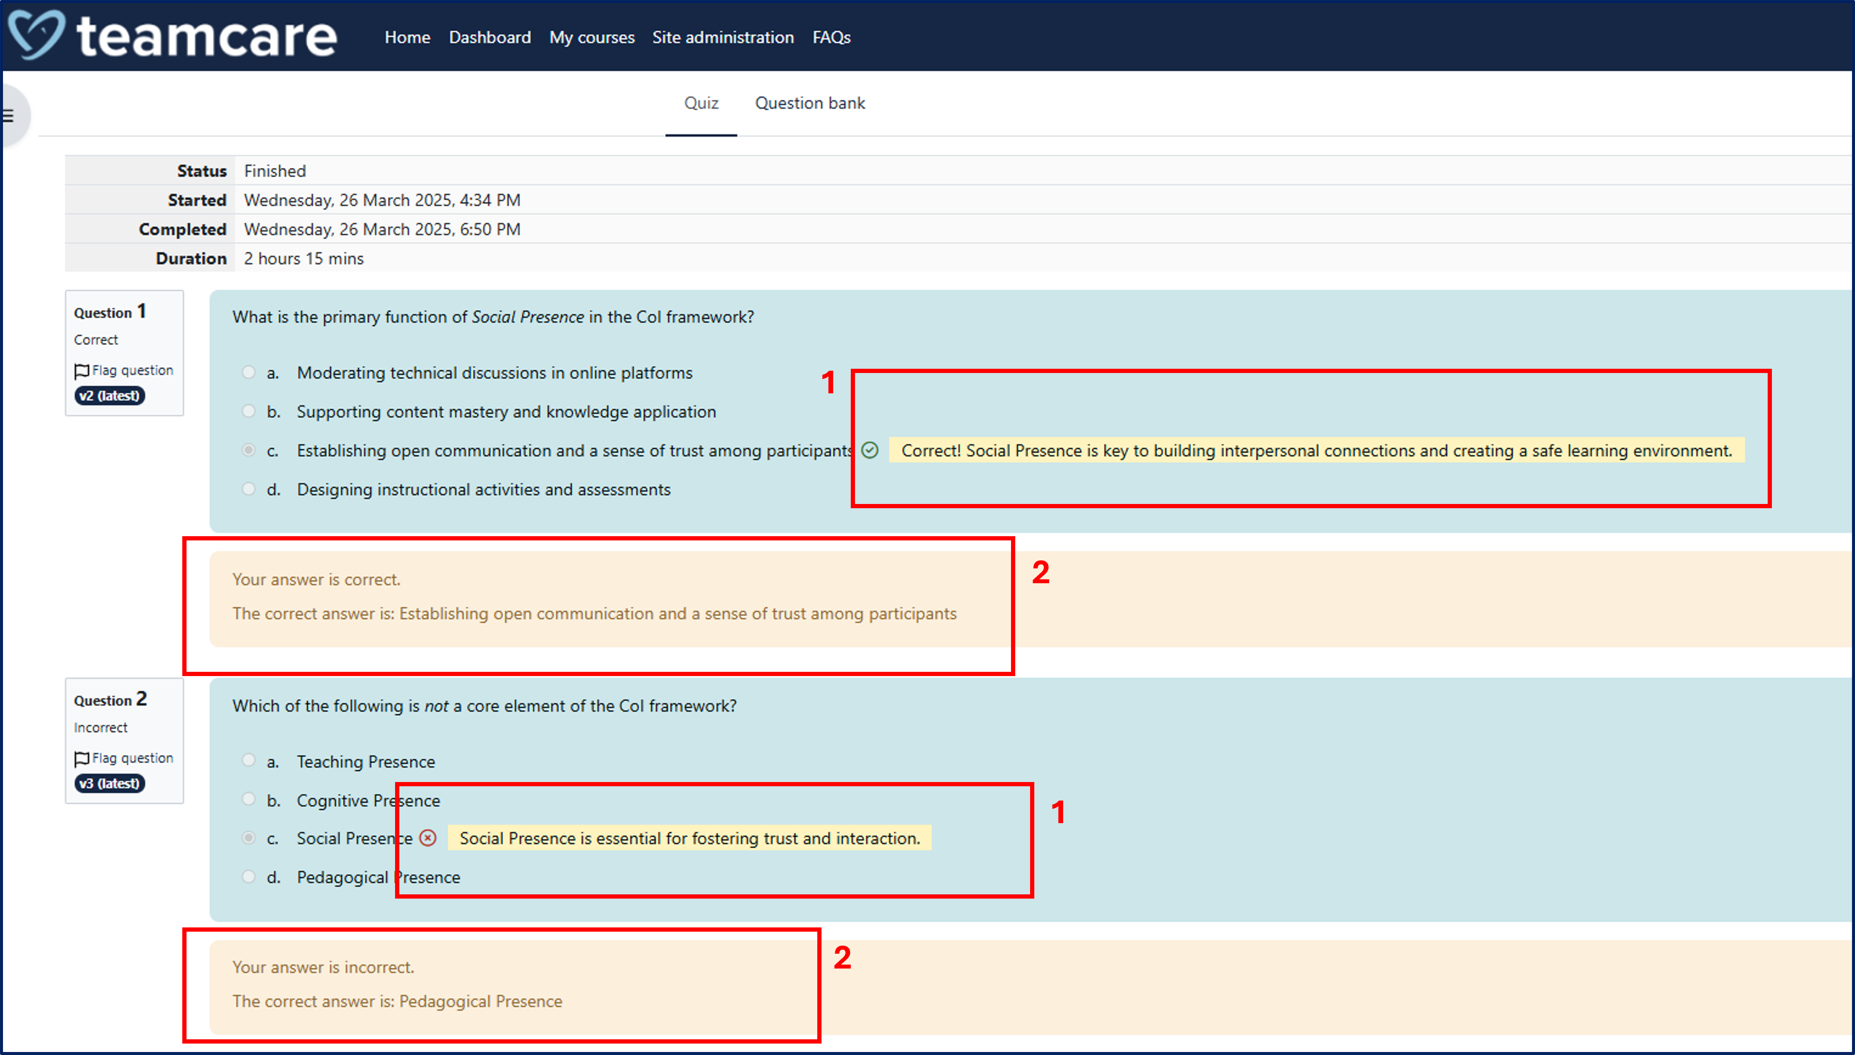1855x1055 pixels.
Task: Switch to Question bank tab
Action: [x=809, y=103]
